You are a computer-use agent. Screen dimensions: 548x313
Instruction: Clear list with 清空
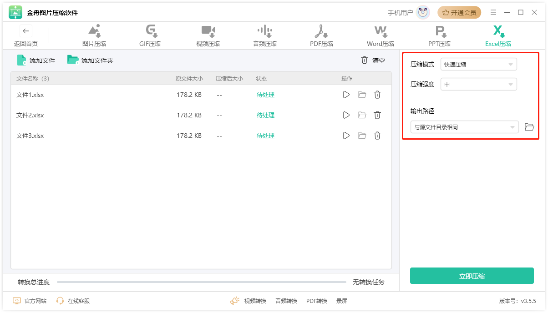[x=373, y=61]
